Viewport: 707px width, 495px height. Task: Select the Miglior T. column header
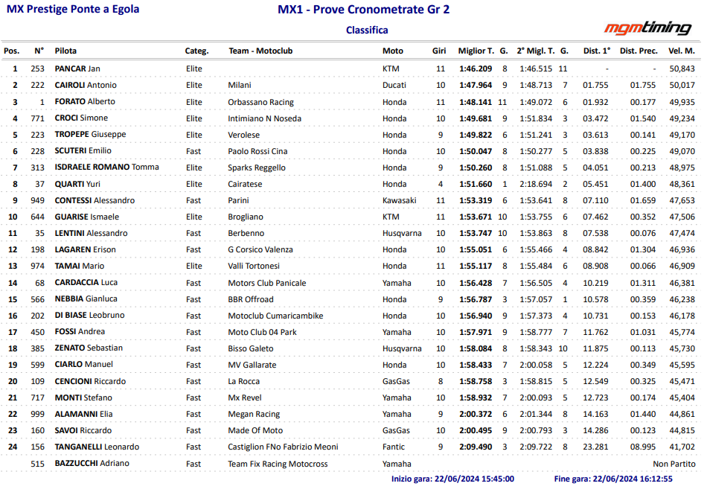click(476, 51)
